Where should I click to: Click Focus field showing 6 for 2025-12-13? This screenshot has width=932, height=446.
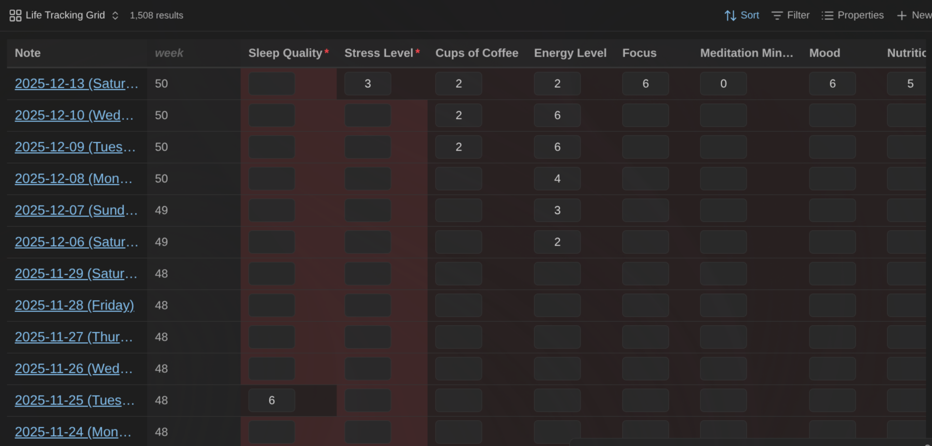(645, 84)
